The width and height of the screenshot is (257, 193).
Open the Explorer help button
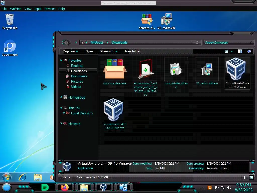pos(249,51)
